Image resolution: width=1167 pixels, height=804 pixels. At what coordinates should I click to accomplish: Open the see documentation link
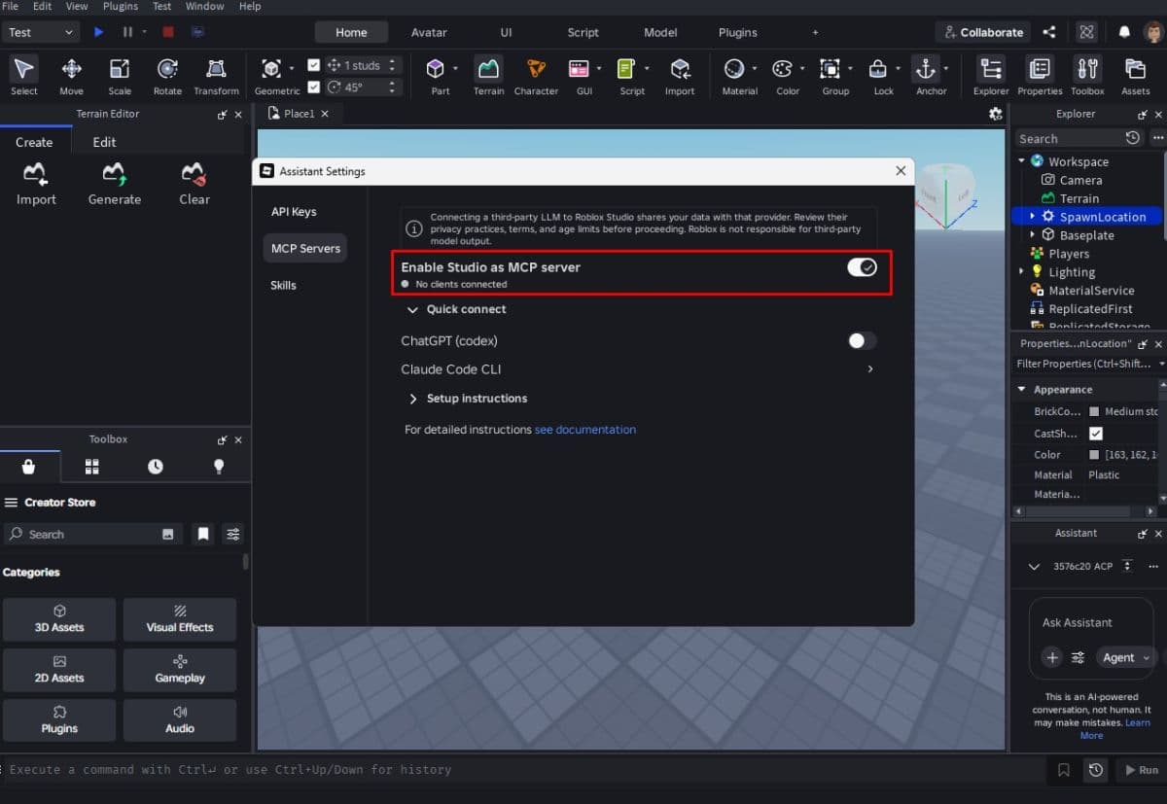coord(585,429)
